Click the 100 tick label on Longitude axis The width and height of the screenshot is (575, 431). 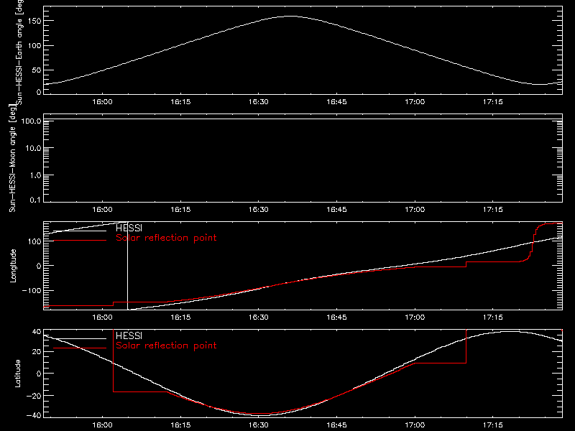point(34,241)
